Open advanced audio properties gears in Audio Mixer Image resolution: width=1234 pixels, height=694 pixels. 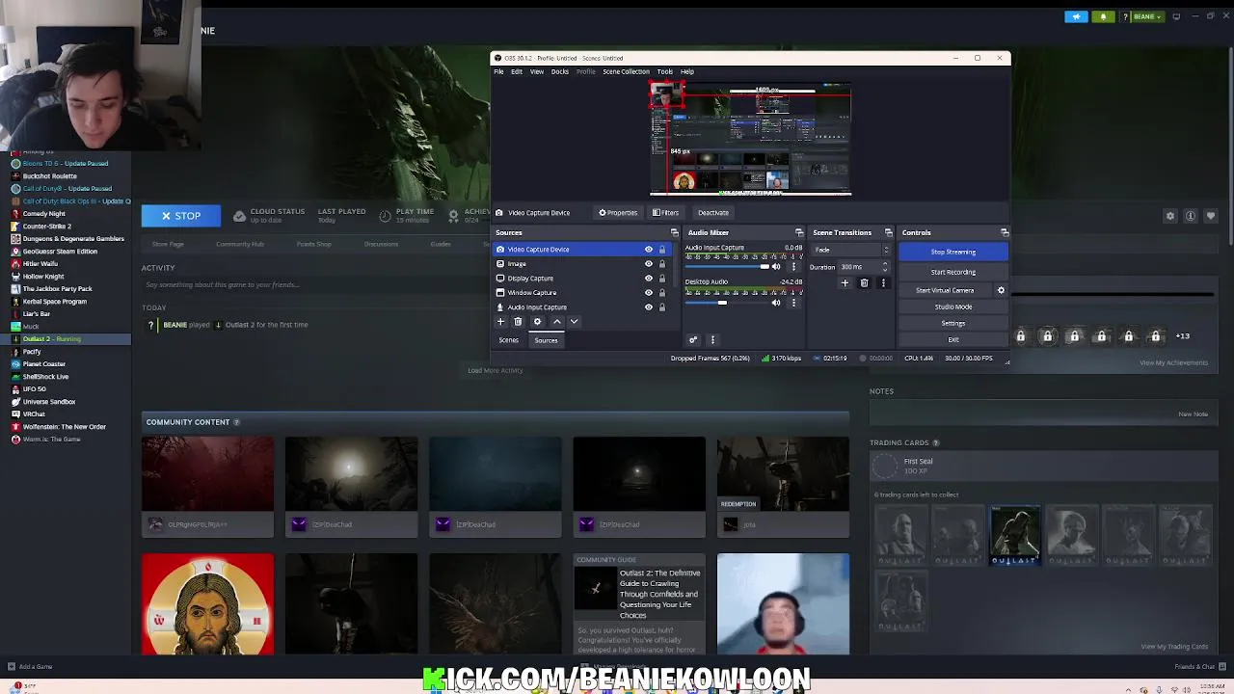[x=692, y=339]
